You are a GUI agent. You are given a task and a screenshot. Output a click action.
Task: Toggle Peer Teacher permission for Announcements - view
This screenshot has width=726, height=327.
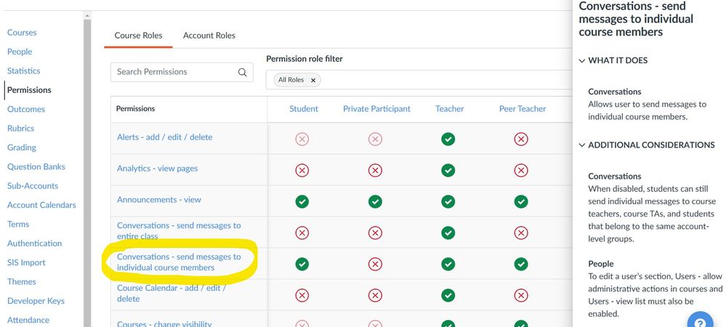coord(521,201)
